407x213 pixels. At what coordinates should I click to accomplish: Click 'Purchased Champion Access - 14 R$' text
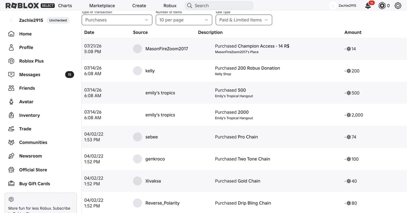252,46
